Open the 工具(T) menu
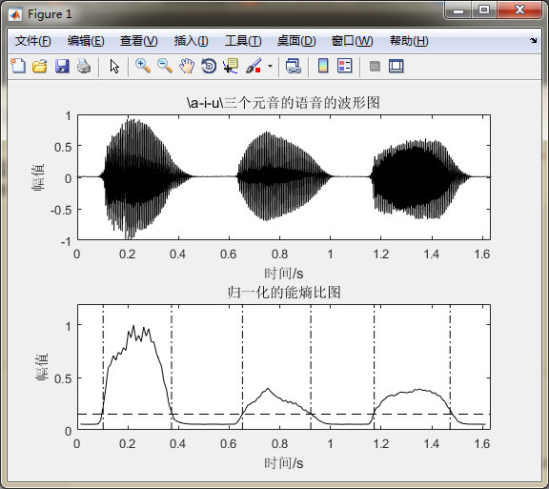Screen dimensions: 549x489 pyautogui.click(x=243, y=41)
